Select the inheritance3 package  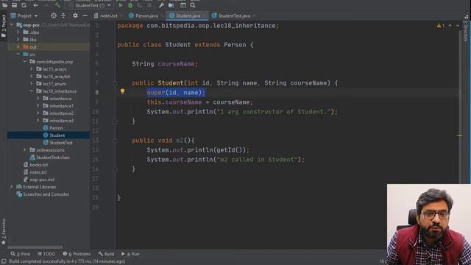pos(61,121)
